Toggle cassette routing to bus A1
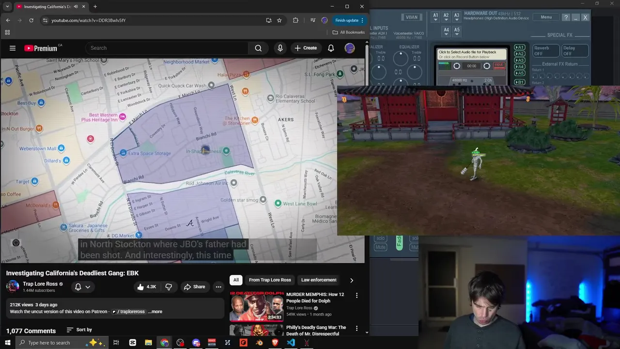620x349 pixels. click(x=519, y=48)
